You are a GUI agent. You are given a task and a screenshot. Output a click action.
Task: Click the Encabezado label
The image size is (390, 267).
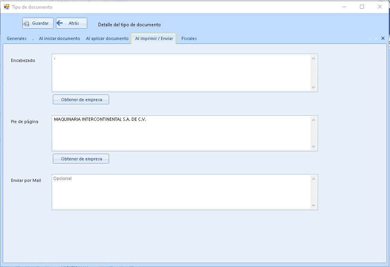tap(23, 60)
